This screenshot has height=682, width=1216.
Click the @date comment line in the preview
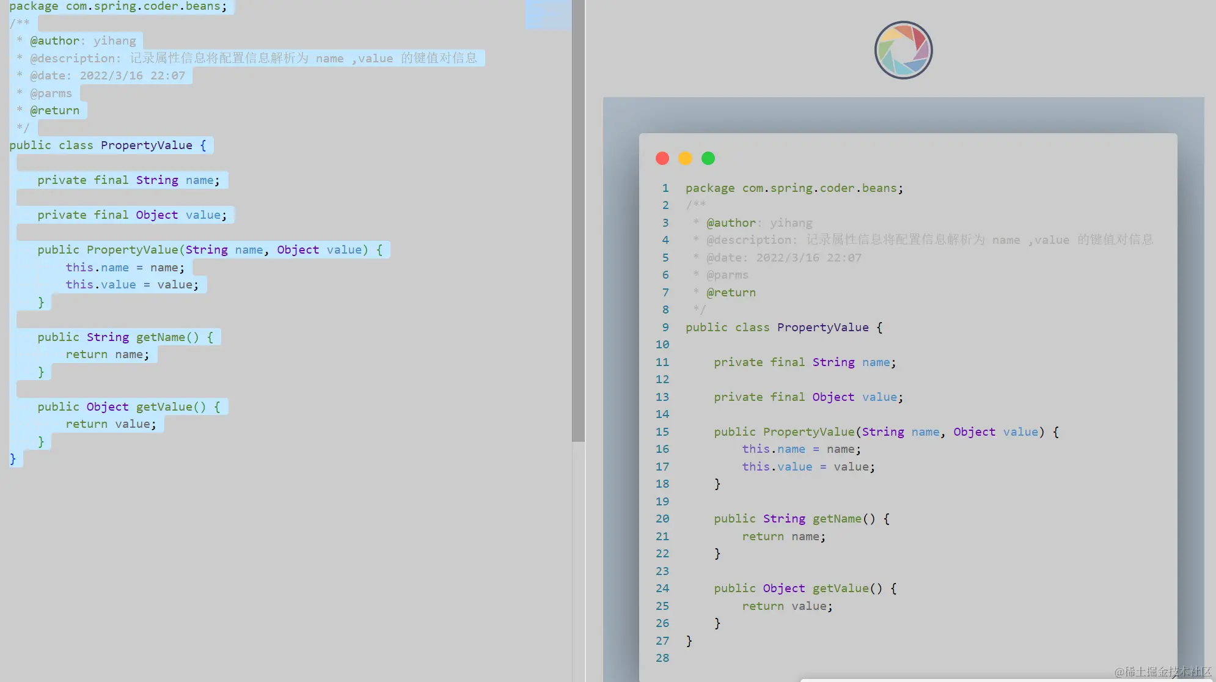[x=783, y=258]
